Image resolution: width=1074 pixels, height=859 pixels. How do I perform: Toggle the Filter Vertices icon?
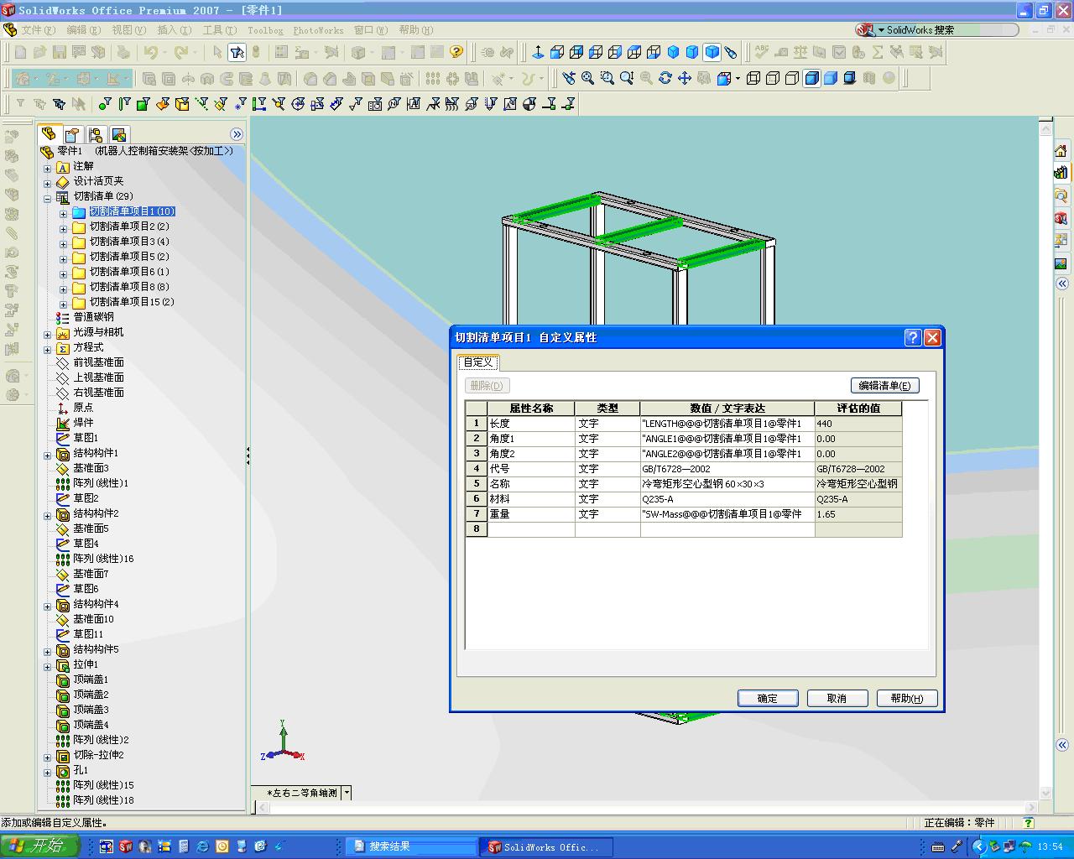pos(105,104)
